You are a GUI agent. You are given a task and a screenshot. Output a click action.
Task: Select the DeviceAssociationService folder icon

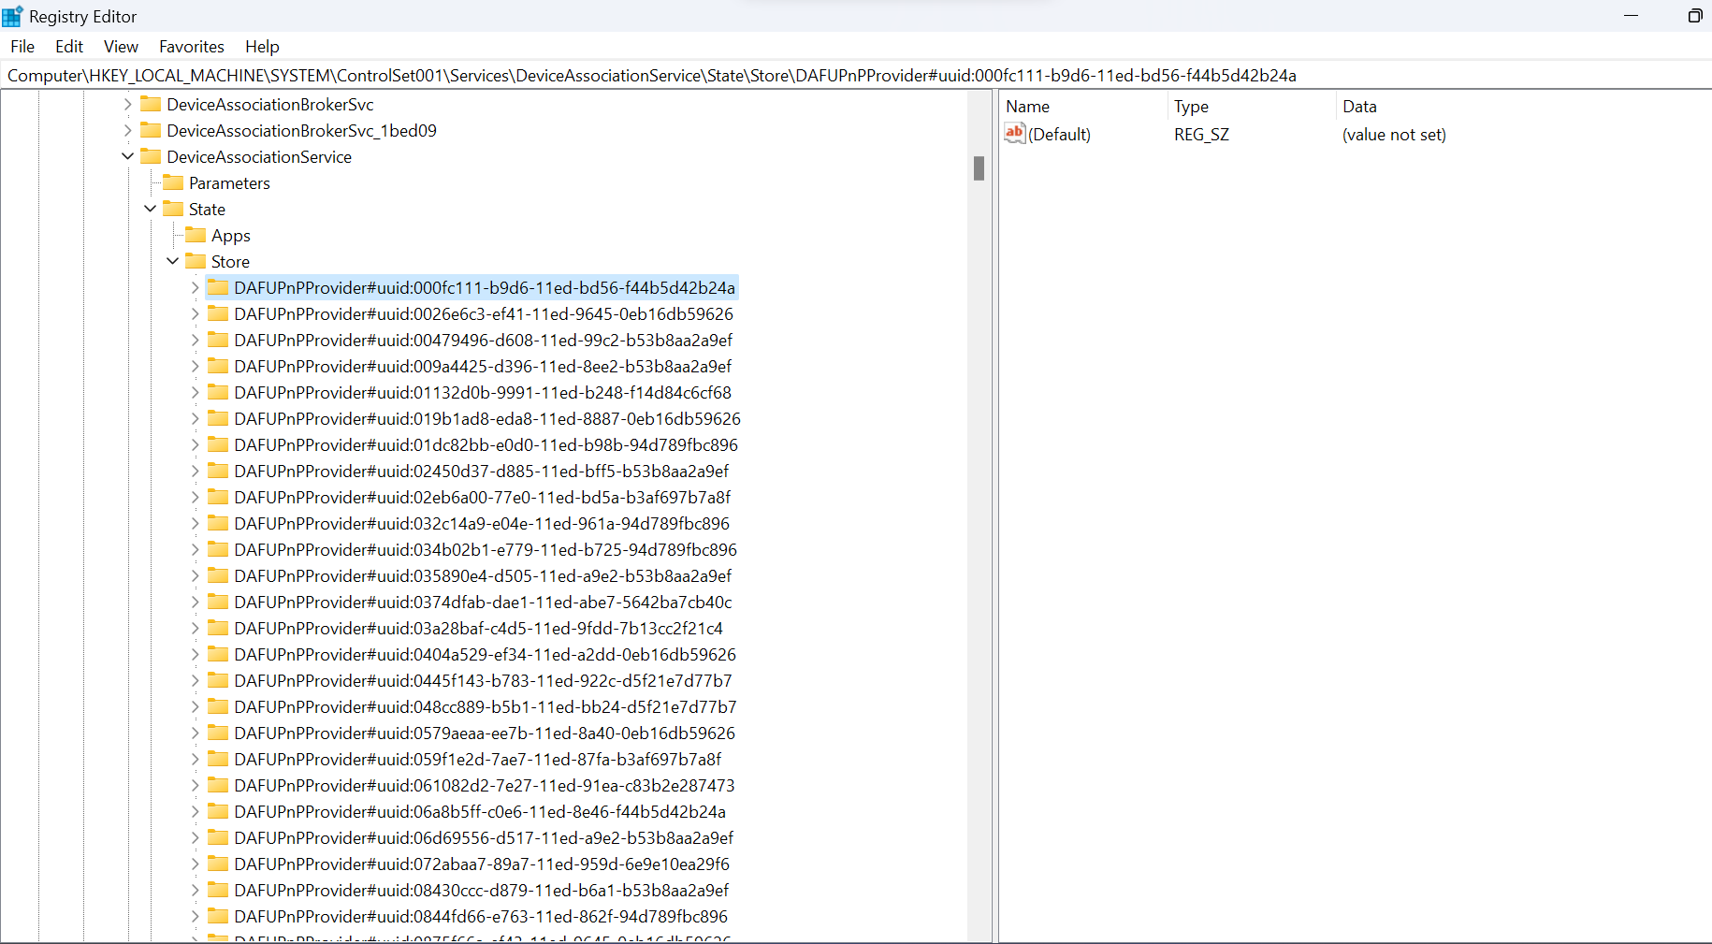coord(151,156)
